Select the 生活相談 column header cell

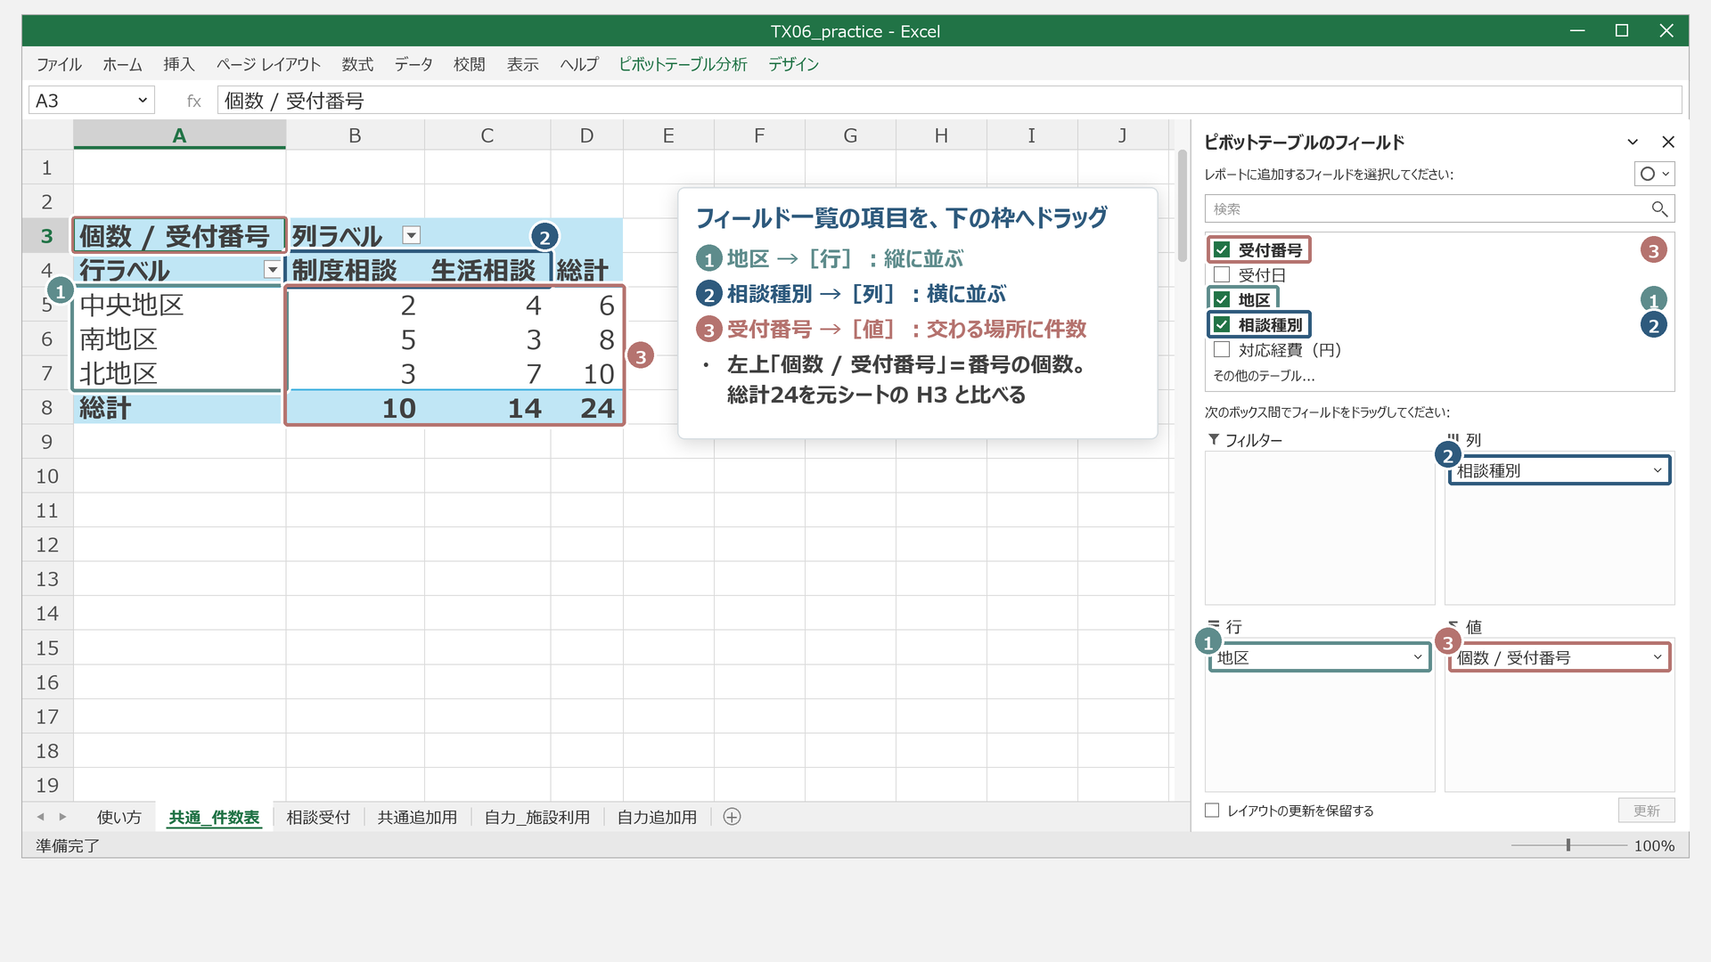pos(487,270)
